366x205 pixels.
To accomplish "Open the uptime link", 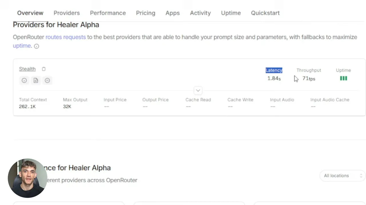I will (x=22, y=46).
